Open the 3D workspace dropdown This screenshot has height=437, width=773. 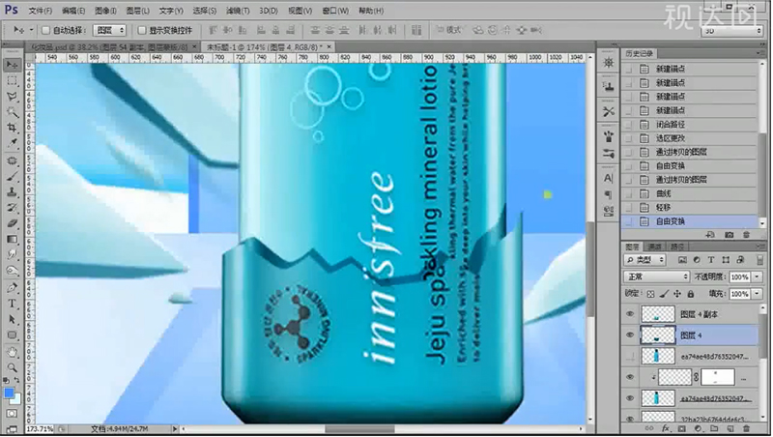(x=732, y=31)
